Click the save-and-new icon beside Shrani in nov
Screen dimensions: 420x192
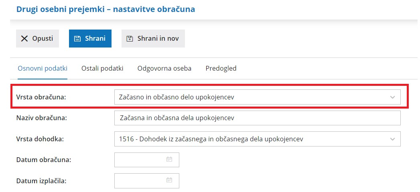pyautogui.click(x=130, y=39)
